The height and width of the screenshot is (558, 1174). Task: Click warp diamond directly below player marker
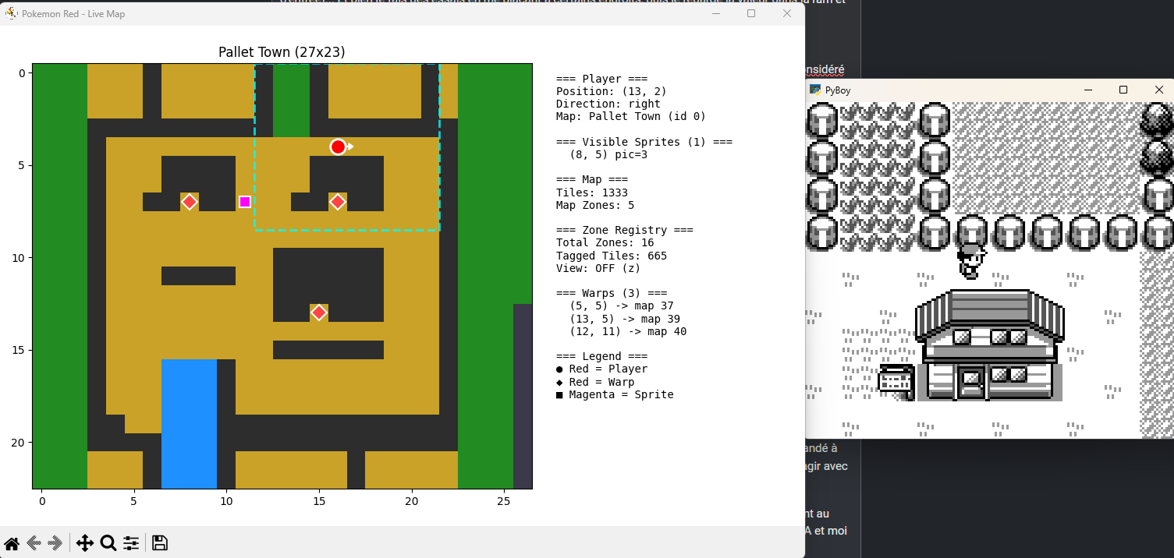[x=337, y=202]
